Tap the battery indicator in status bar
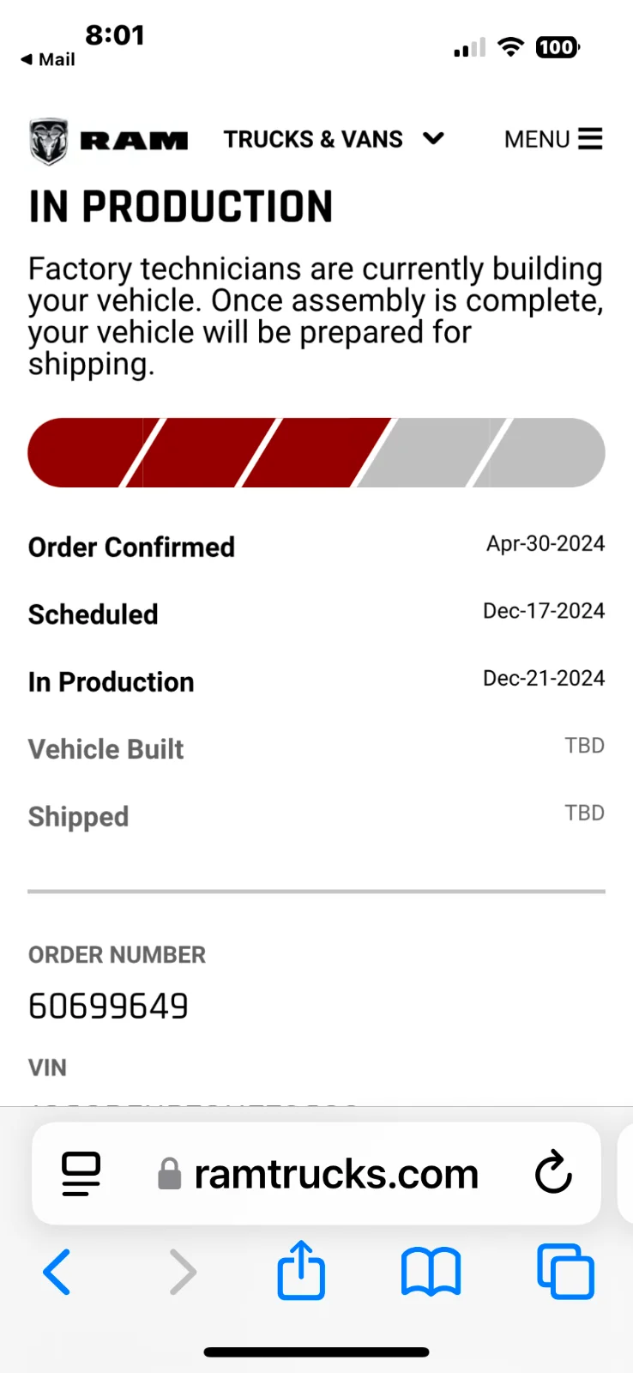The image size is (633, 1373). tap(558, 47)
